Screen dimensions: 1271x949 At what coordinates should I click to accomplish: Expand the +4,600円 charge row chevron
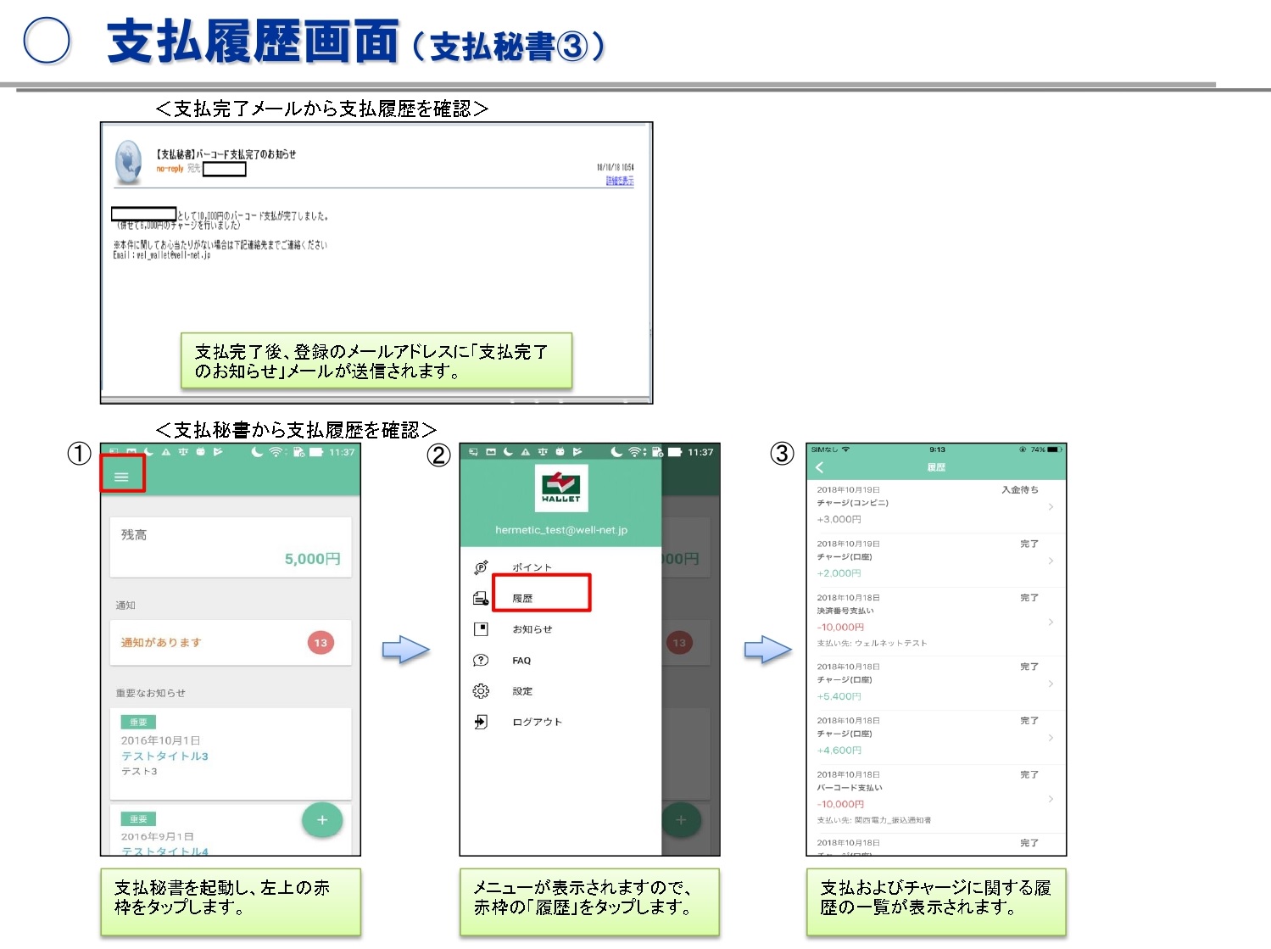tap(1051, 738)
